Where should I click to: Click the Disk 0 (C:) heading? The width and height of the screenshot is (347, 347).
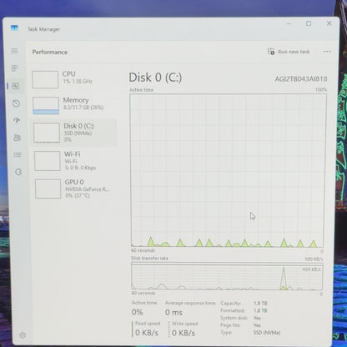coord(155,78)
